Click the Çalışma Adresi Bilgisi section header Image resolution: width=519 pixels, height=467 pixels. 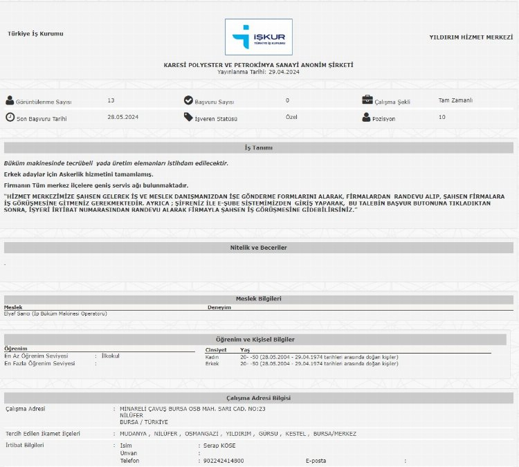click(259, 399)
